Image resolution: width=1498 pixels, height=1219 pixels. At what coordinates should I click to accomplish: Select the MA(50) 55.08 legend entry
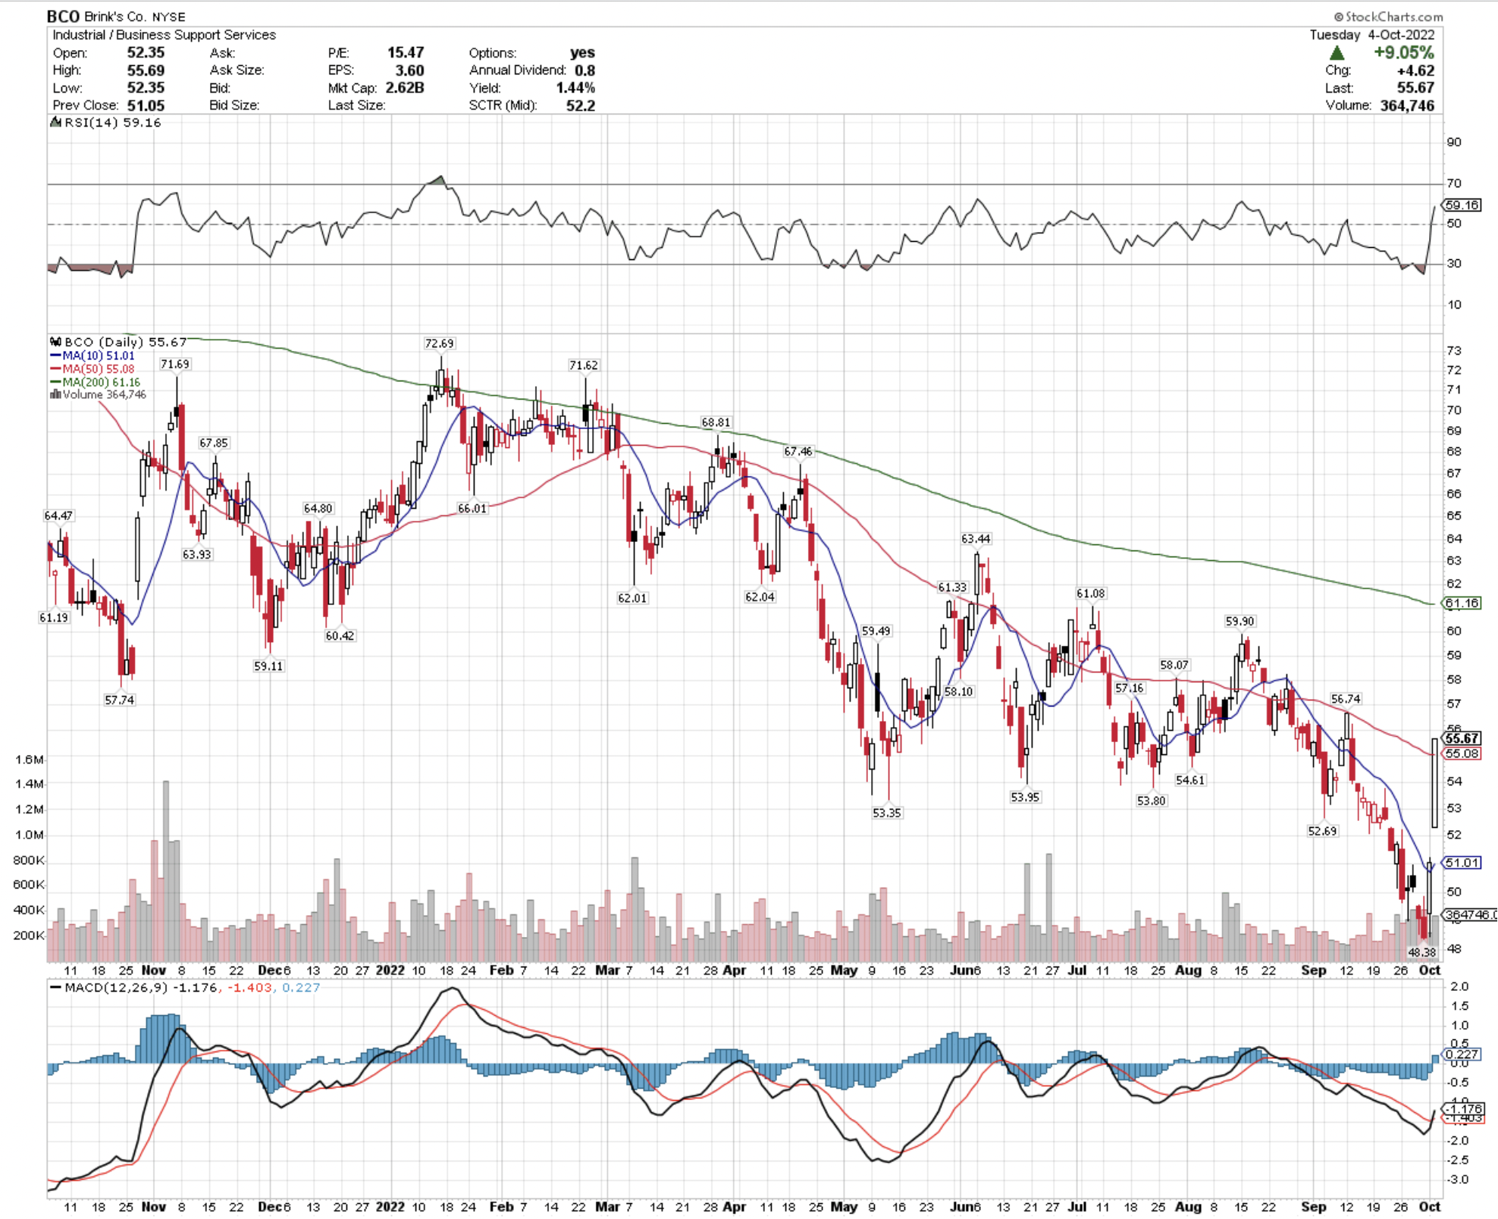pos(92,369)
